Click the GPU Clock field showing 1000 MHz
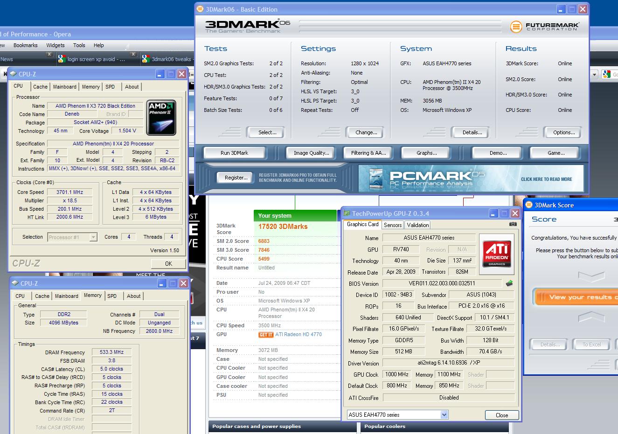Image resolution: width=618 pixels, height=434 pixels. (397, 374)
